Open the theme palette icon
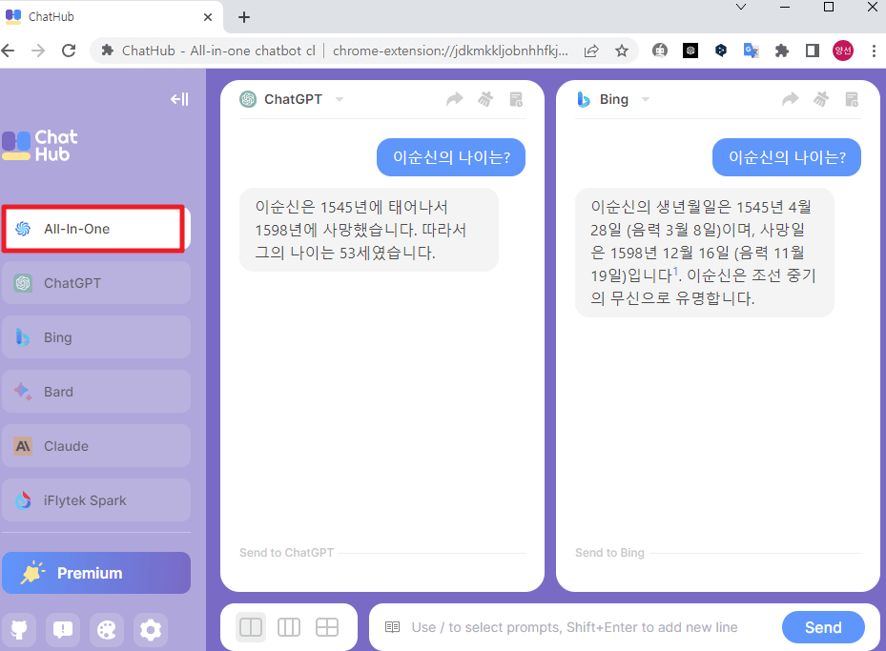 point(106,629)
